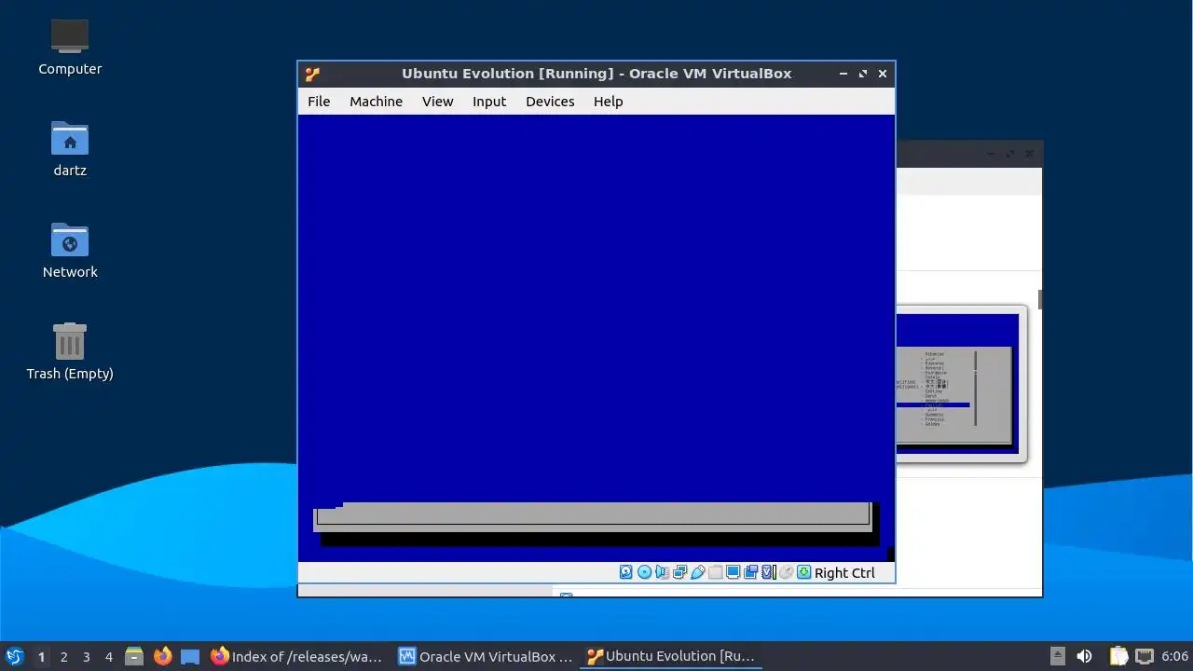Select the Ubuntu Evolution [Running] taskbar entry
The width and height of the screenshot is (1193, 671).
pos(672,656)
